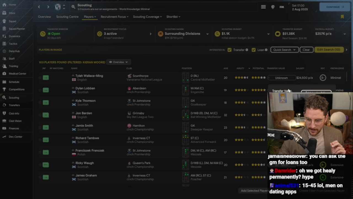Click the Continue button
The width and height of the screenshot is (353, 199).
pos(335,7)
